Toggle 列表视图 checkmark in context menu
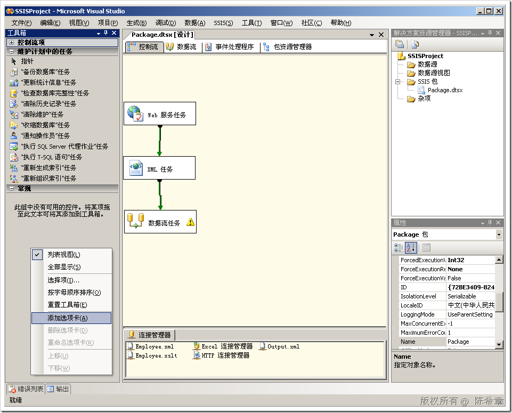The image size is (512, 413). coord(37,255)
